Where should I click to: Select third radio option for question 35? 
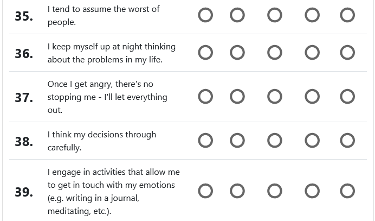[275, 15]
